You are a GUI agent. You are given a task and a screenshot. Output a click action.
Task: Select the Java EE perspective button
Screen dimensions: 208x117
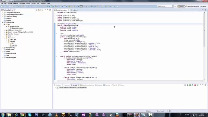181,6
